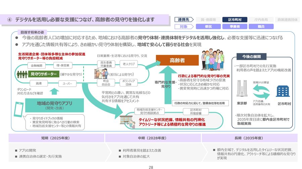Click the brown 高齢者 box

click(x=177, y=60)
